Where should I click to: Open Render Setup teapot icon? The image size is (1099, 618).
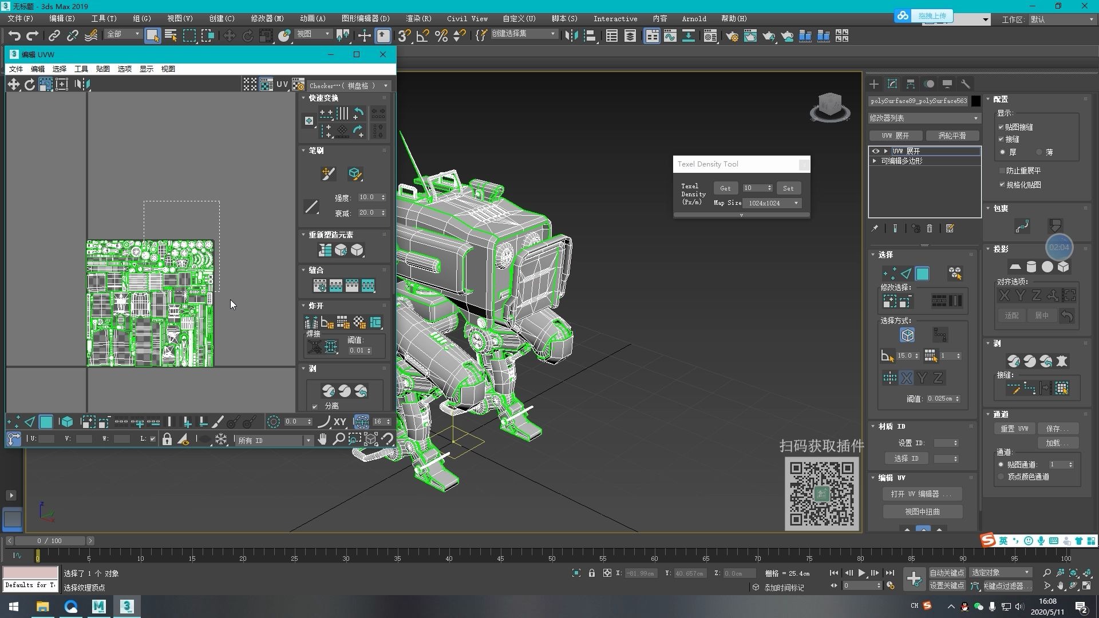tap(732, 36)
